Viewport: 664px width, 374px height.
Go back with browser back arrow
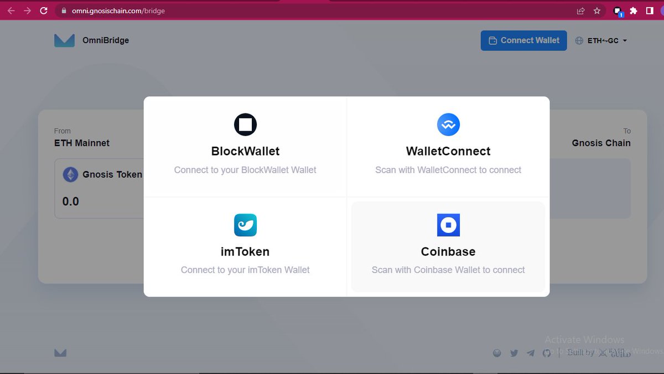[11, 11]
